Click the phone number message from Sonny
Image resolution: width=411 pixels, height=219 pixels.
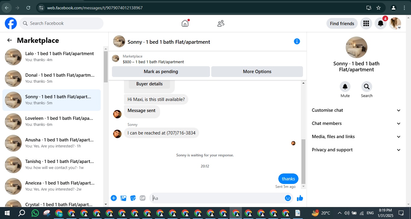(x=162, y=133)
